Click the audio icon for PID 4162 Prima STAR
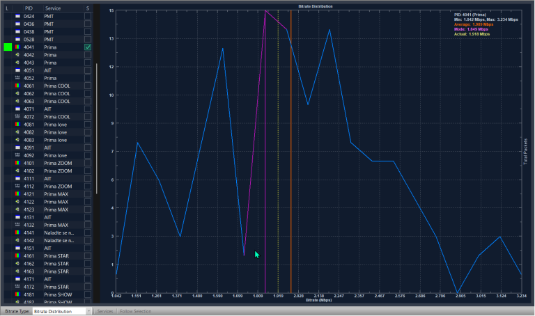 (x=17, y=264)
